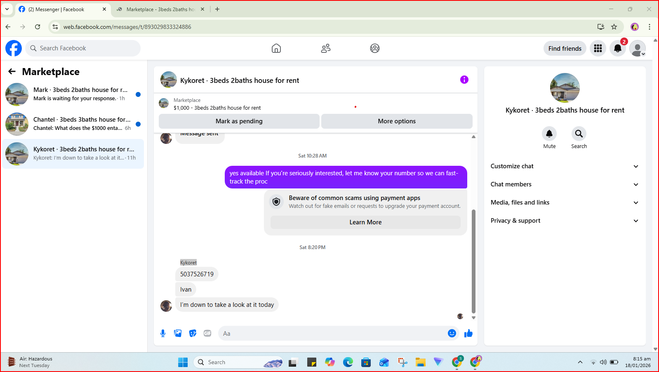Click the More options button
This screenshot has height=372, width=659.
(x=397, y=121)
